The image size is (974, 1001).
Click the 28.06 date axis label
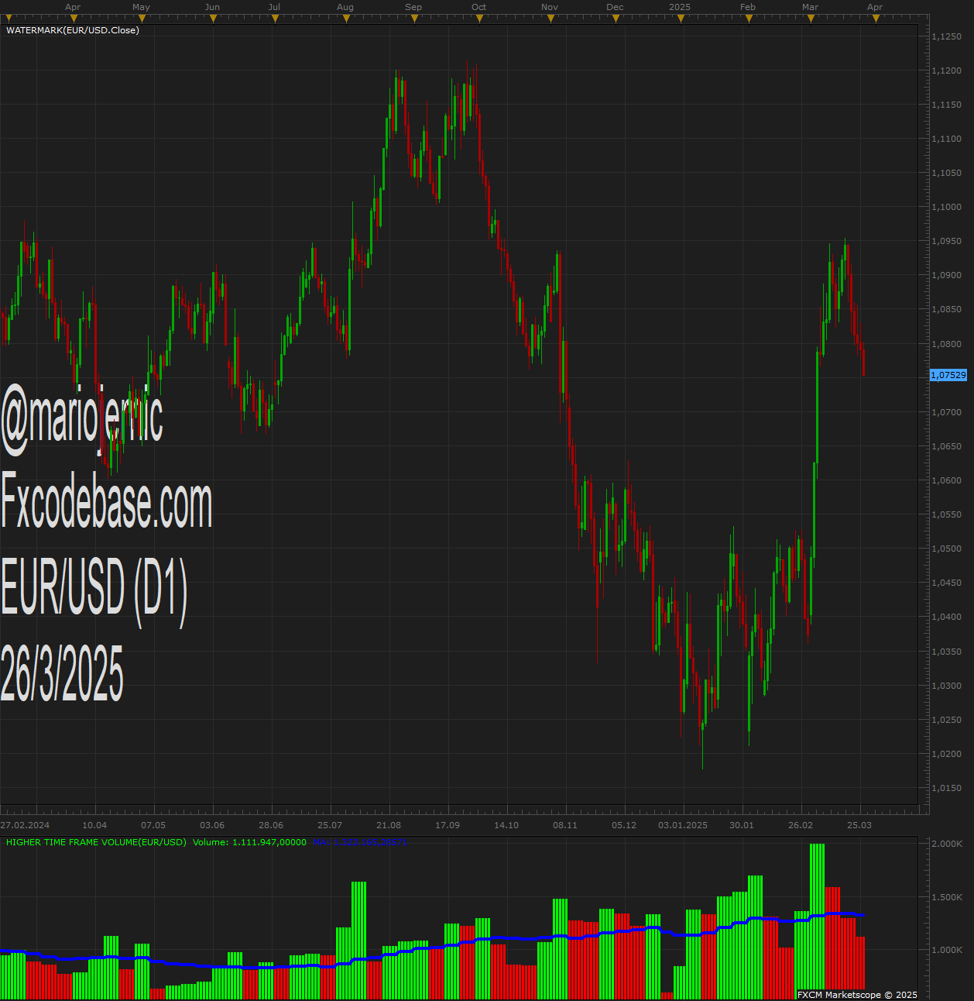271,825
